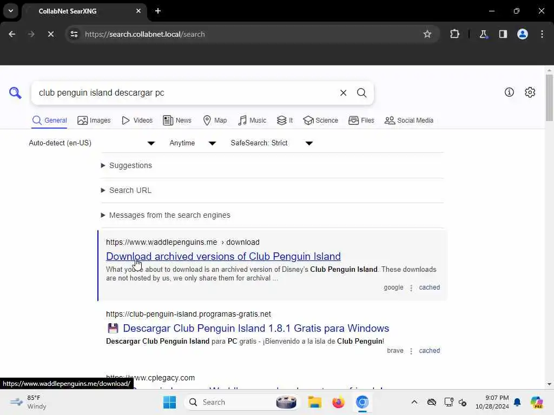Switch to the Social Media tab
Screen dimensions: 554x415
click(x=409, y=121)
